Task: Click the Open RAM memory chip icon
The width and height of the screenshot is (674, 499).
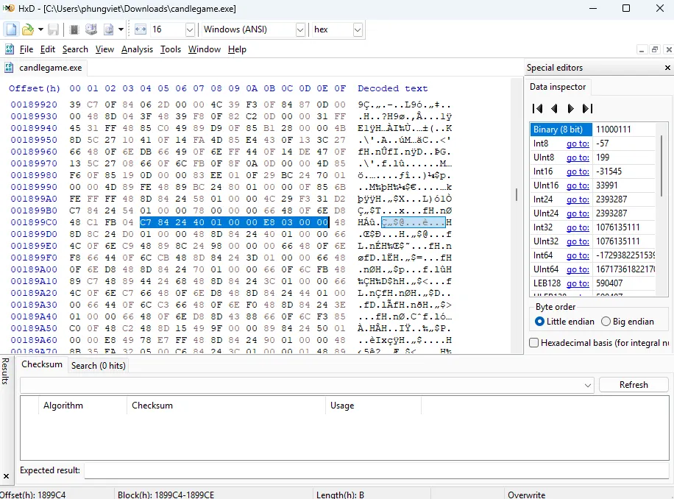Action: (x=74, y=29)
